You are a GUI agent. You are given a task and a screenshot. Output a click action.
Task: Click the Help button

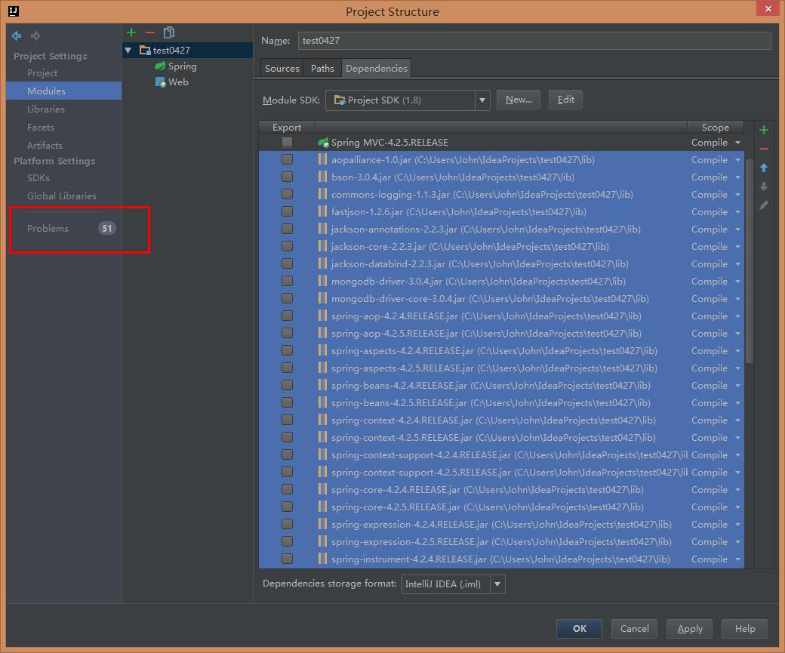[744, 628]
